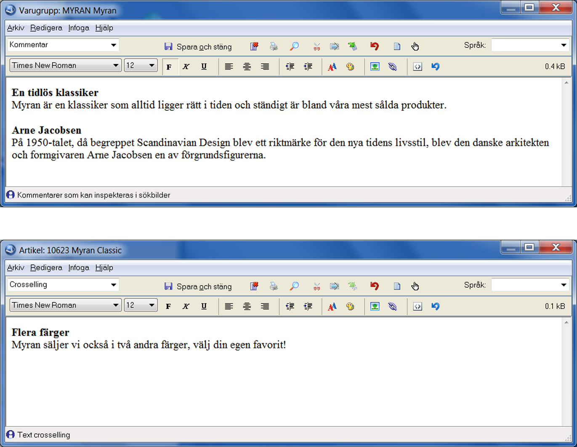This screenshot has width=577, height=447.
Task: Click HTML source icon in Artikel window
Action: coord(417,306)
